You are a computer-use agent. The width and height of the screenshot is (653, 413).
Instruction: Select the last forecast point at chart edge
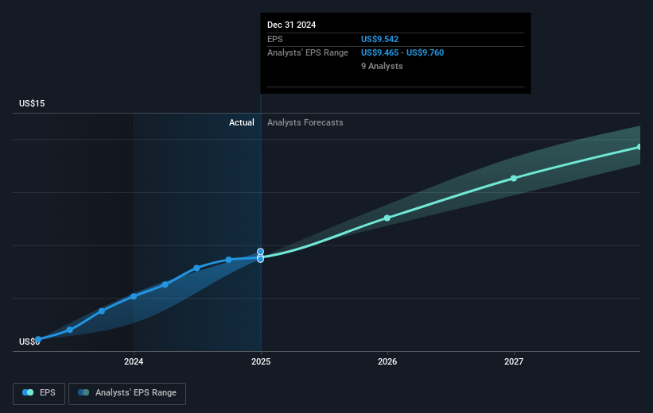(639, 147)
